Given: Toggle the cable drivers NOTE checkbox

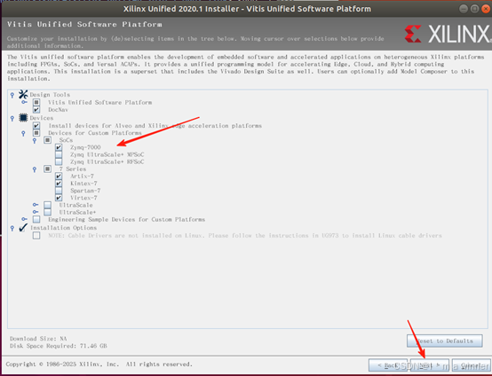Looking at the screenshot, I should coord(36,235).
